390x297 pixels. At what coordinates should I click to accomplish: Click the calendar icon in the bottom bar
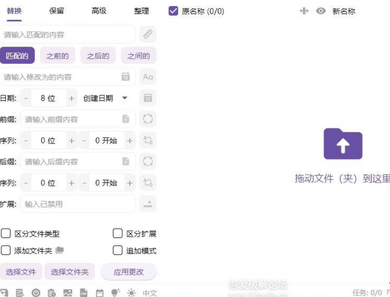tap(100, 293)
